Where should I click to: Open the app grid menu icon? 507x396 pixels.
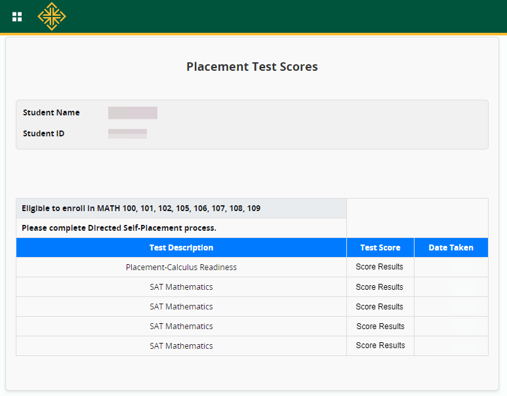[x=17, y=16]
